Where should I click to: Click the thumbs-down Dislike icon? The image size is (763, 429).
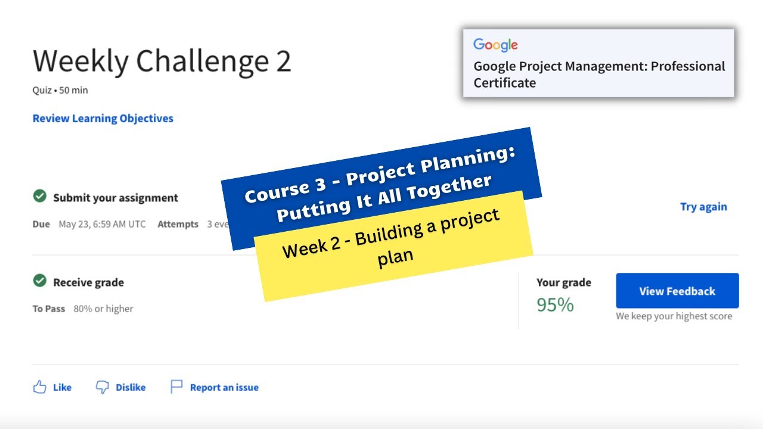(103, 387)
